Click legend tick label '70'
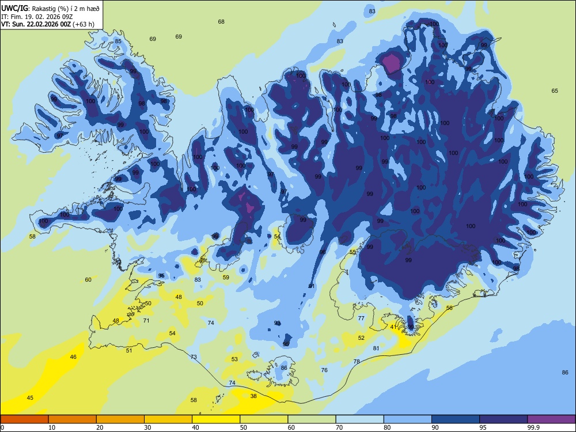 coord(339,427)
